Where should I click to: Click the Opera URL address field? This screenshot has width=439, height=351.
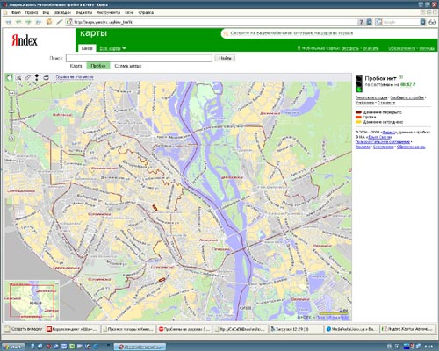[x=215, y=22]
